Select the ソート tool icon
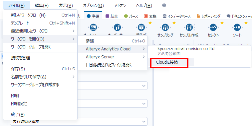Image resolution: width=252 pixels, height=126 pixels. point(237,28)
